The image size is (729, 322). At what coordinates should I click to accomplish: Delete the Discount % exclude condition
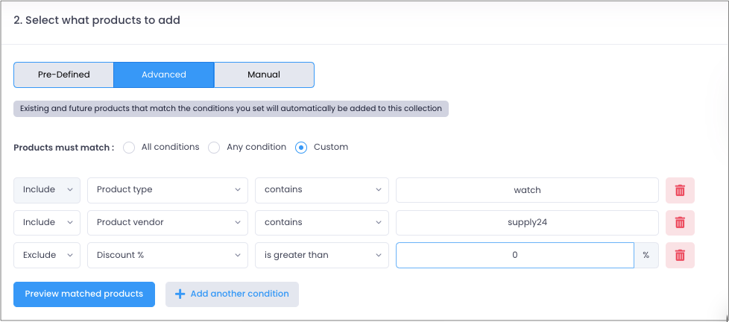(x=680, y=255)
